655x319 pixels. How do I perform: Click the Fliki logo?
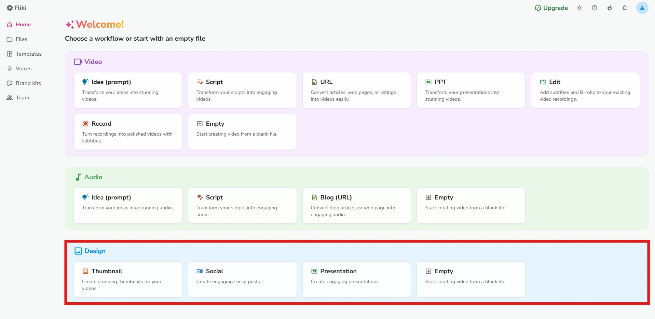[x=16, y=8]
